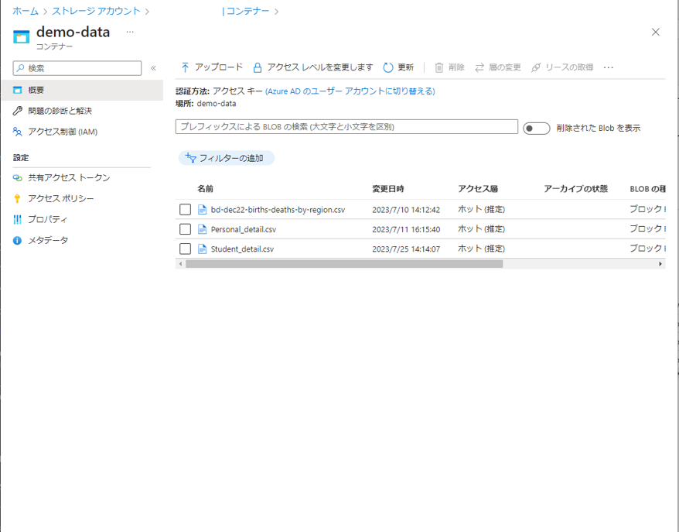
Task: Click the Upload (アップロード) arrow icon
Action: 185,67
